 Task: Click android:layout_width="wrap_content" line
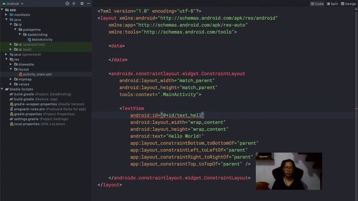[x=178, y=122]
